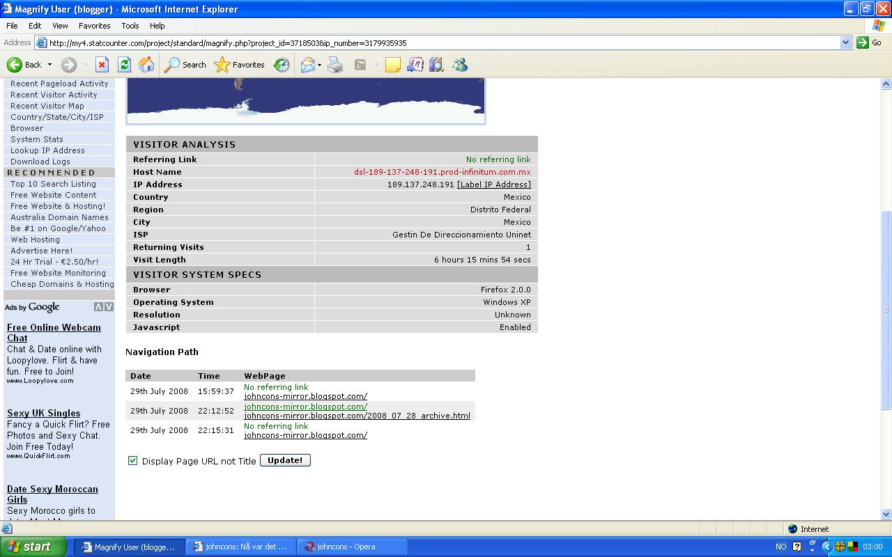The image size is (892, 557).
Task: Click the vertical scrollbar down arrow
Action: [x=886, y=515]
